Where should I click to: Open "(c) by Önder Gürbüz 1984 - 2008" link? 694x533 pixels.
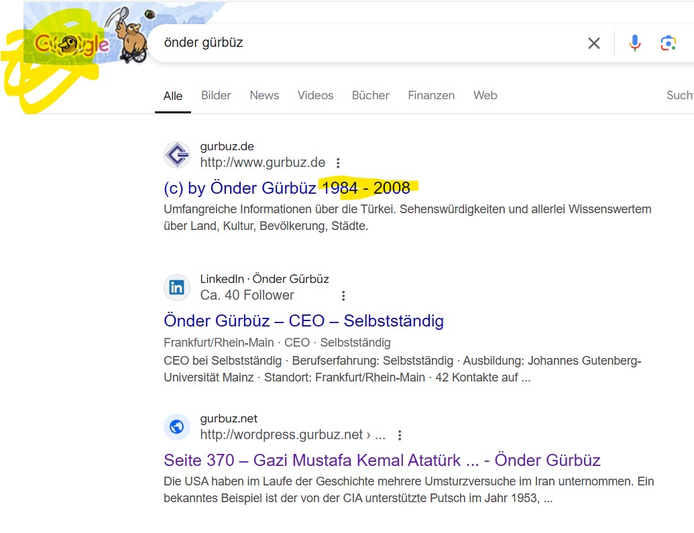point(287,188)
